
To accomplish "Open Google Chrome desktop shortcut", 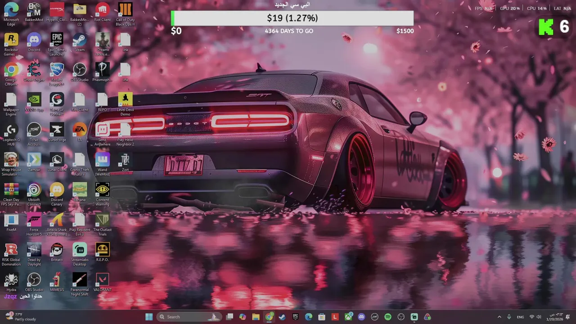I will [11, 74].
